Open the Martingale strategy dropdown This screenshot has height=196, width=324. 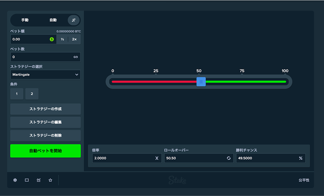[45, 75]
